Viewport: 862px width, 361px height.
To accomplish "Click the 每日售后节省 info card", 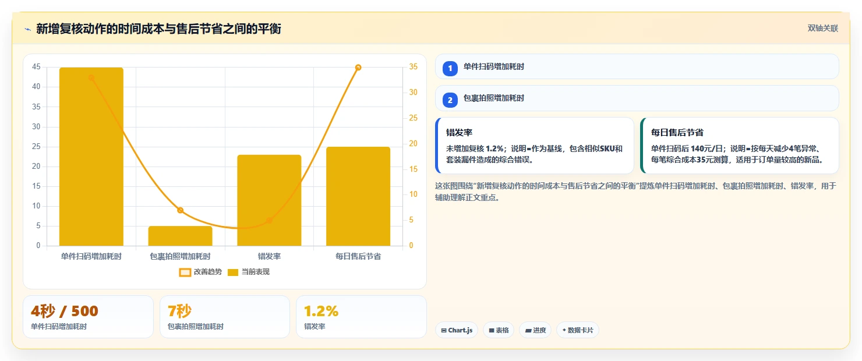I will pyautogui.click(x=740, y=146).
